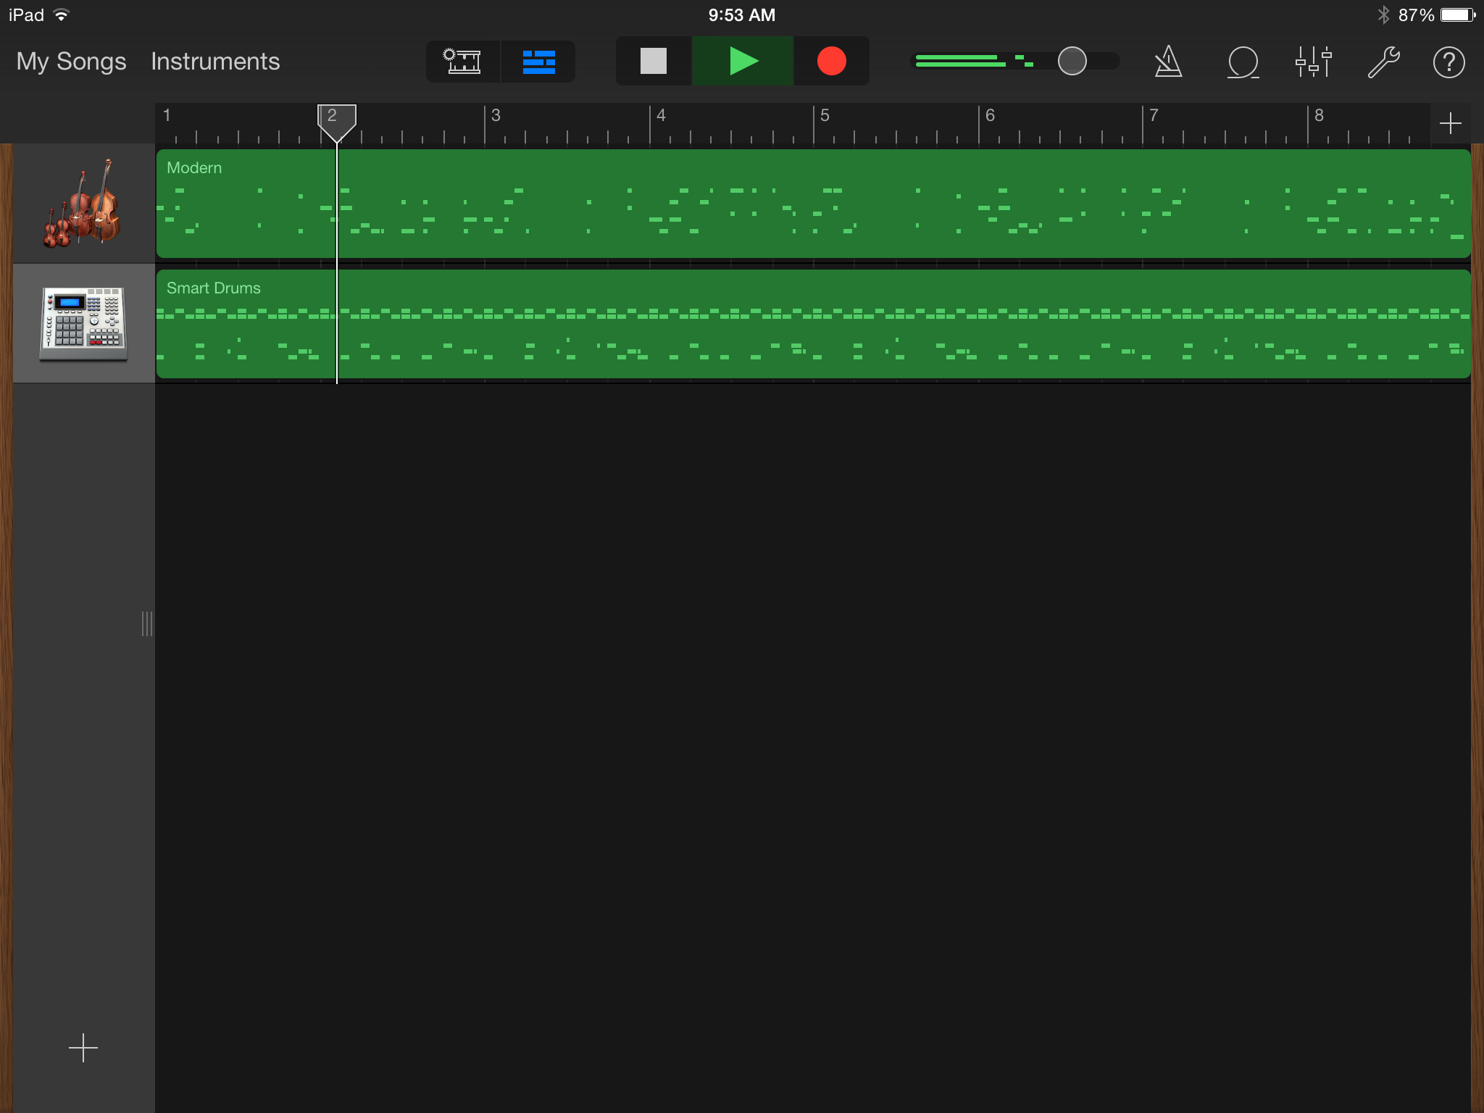Image resolution: width=1484 pixels, height=1113 pixels.
Task: Select the strings instrument track icon
Action: coord(83,204)
